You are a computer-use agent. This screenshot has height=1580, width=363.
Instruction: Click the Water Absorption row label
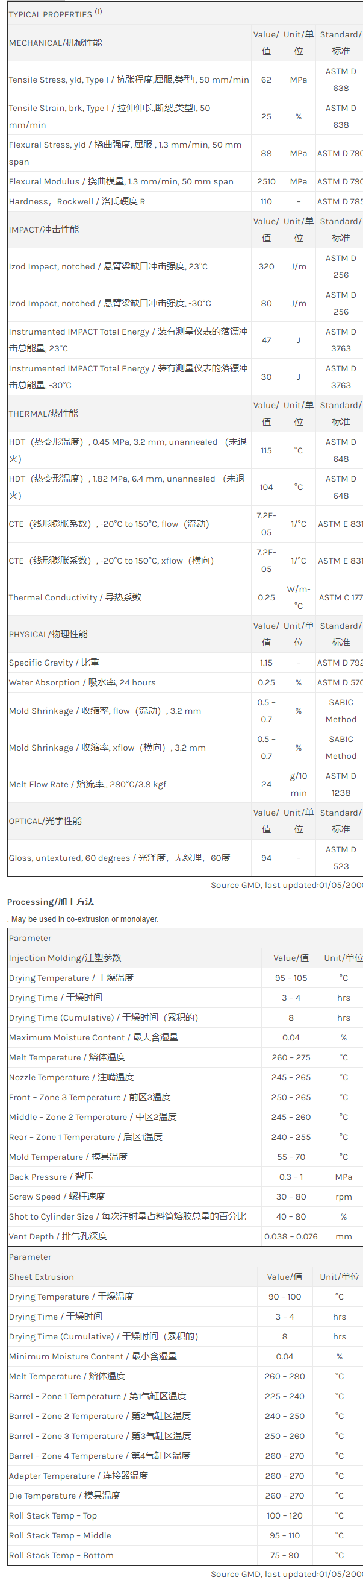pyautogui.click(x=82, y=682)
